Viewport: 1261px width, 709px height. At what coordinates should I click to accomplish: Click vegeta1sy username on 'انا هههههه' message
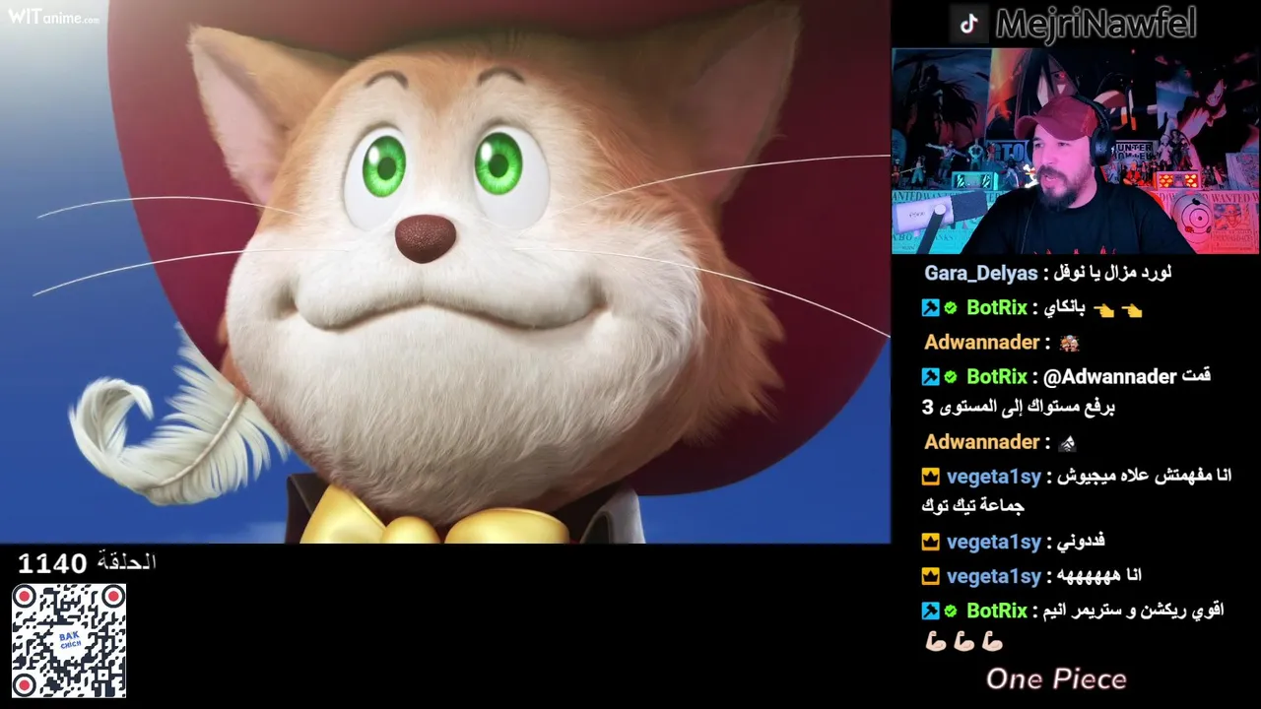pos(993,575)
